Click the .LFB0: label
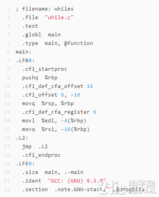The width and height of the screenshot is (159, 197). click(x=25, y=61)
